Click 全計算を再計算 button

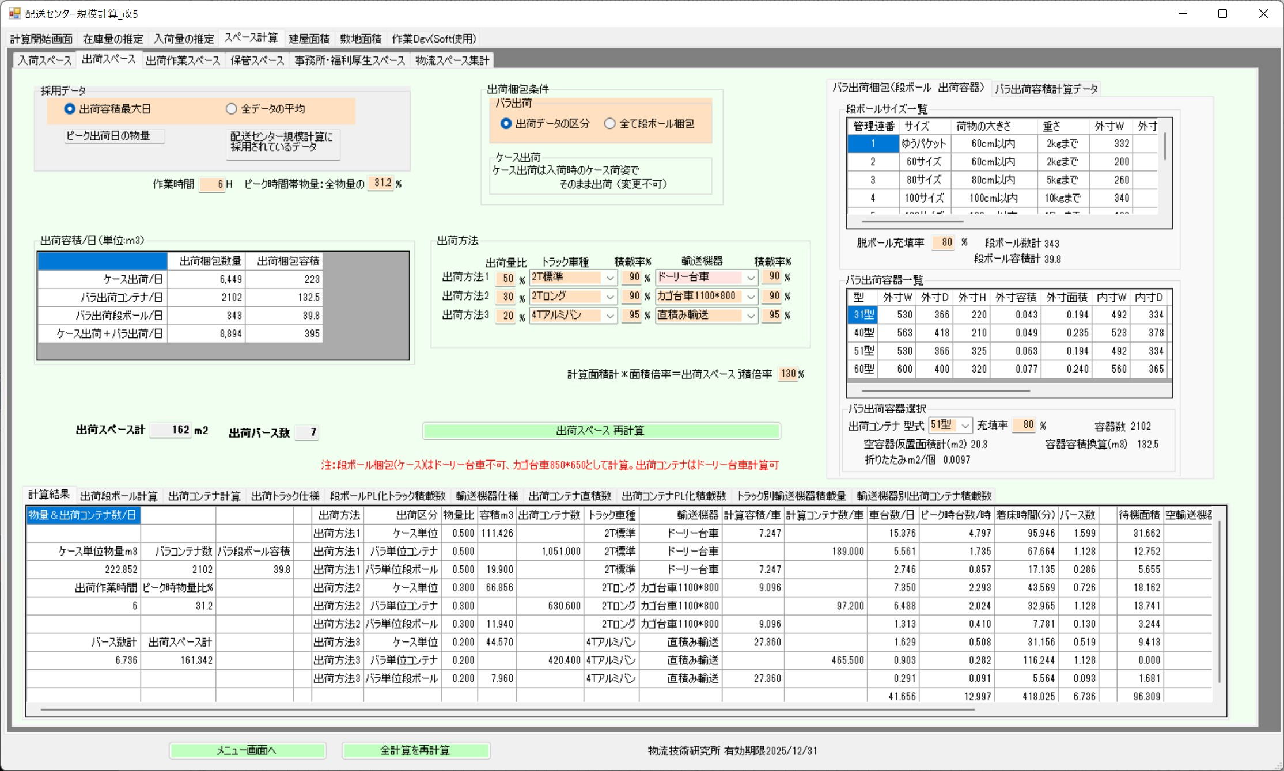point(415,750)
